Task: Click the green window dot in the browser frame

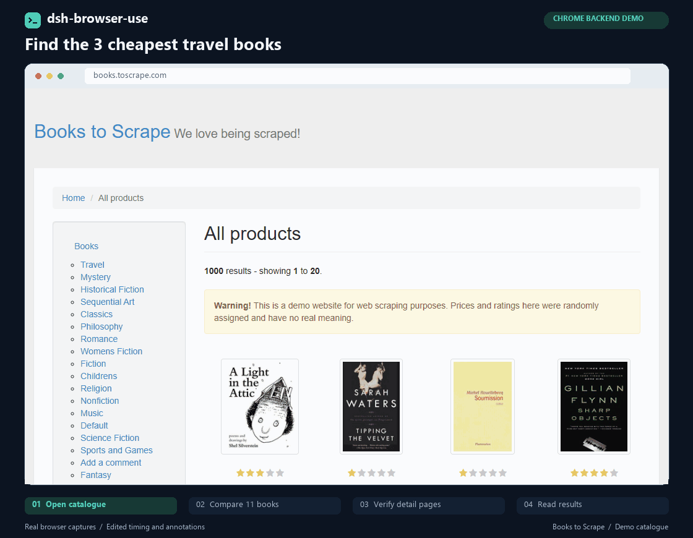Action: point(61,76)
